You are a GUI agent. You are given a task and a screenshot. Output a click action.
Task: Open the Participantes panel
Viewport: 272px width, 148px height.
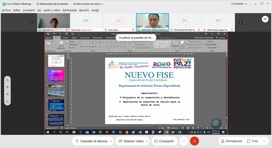[232, 141]
